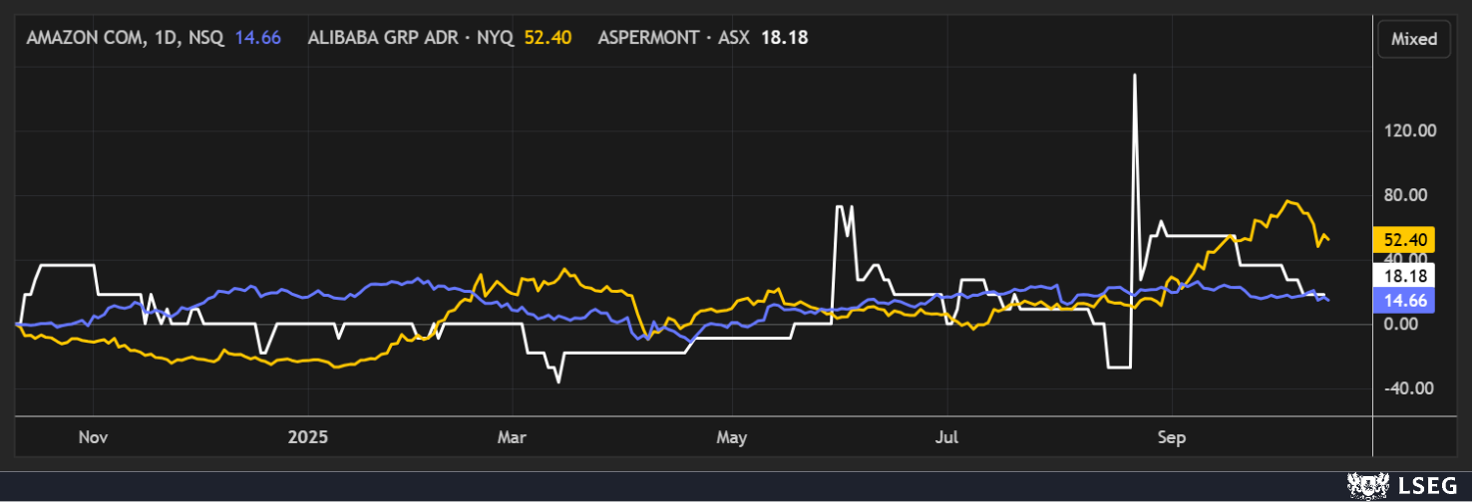Click Alibaba's 52.40 value in legend
Viewport: 1472px width, 502px height.
point(546,39)
